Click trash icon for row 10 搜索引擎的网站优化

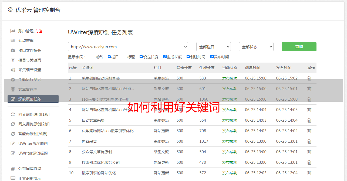point(309,173)
